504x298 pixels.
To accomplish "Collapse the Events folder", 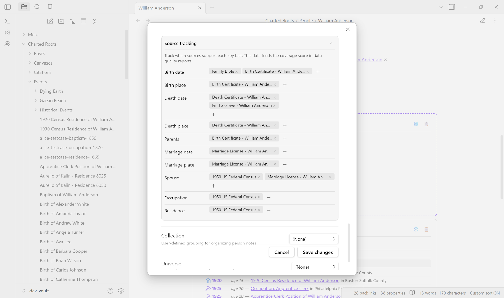I will click(x=30, y=82).
